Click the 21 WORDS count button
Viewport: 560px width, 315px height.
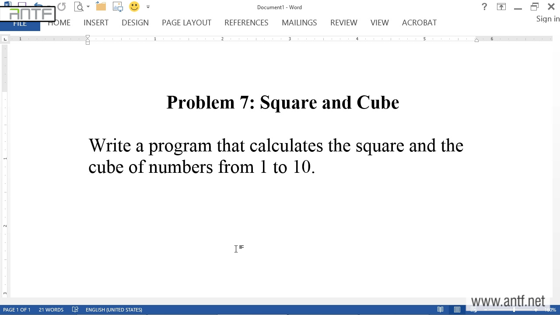click(51, 310)
